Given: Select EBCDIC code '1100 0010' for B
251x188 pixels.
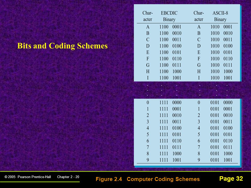Looking at the screenshot, I should [170, 33].
